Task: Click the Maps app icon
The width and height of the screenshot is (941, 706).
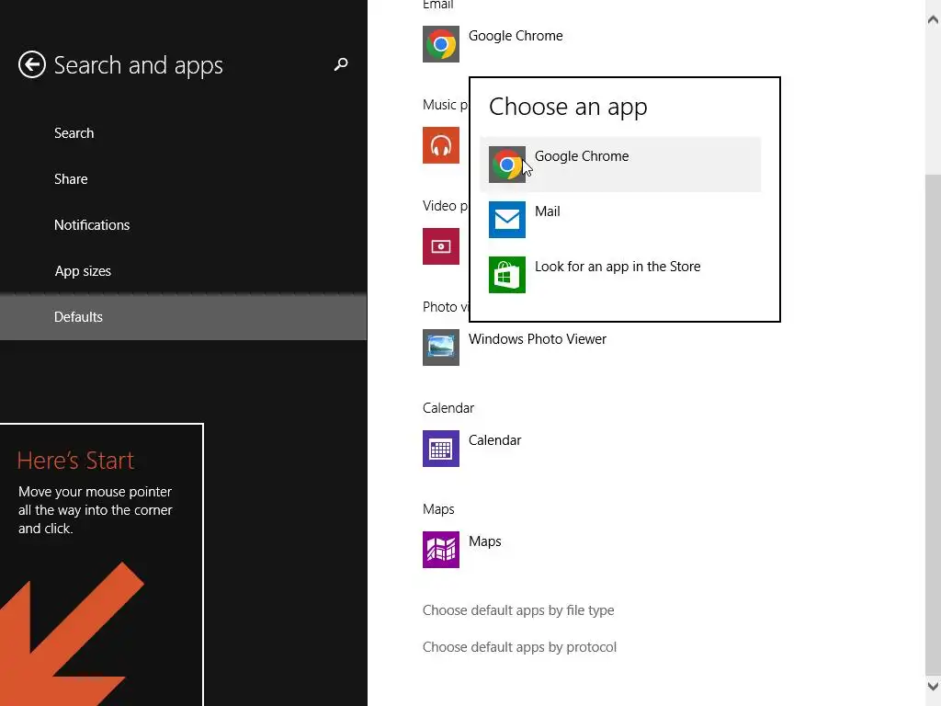Action: pos(440,550)
